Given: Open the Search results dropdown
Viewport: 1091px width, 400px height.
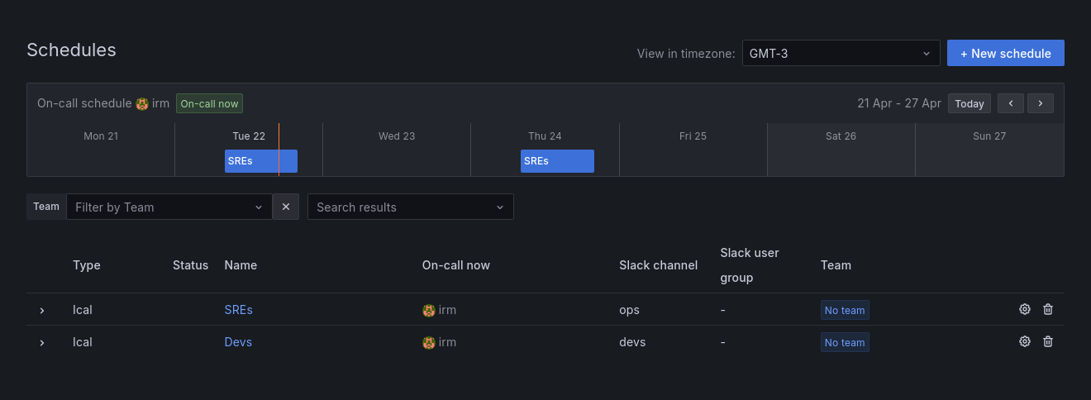Looking at the screenshot, I should coord(410,207).
